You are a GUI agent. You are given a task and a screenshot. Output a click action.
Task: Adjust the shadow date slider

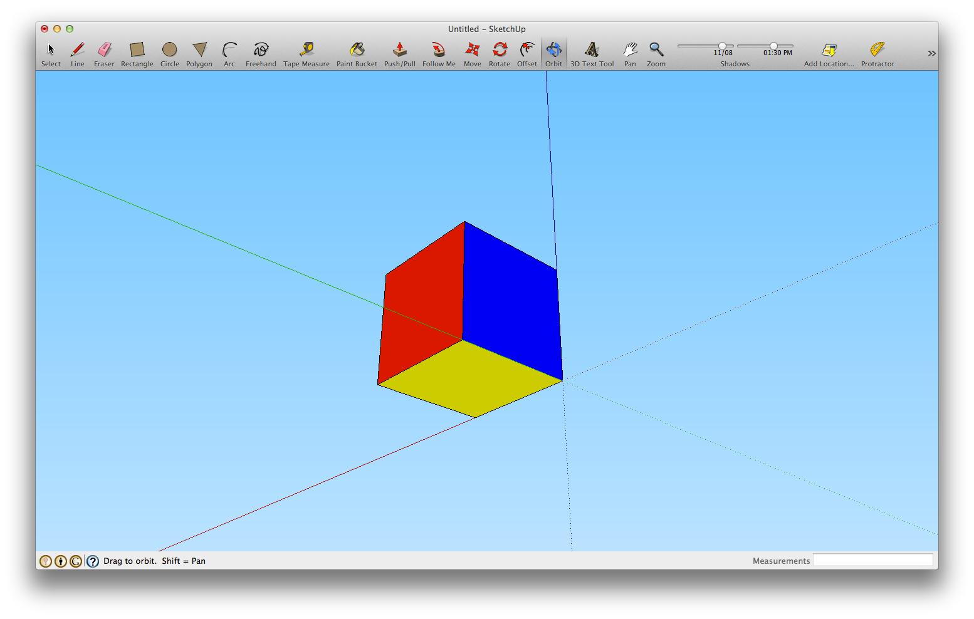722,45
